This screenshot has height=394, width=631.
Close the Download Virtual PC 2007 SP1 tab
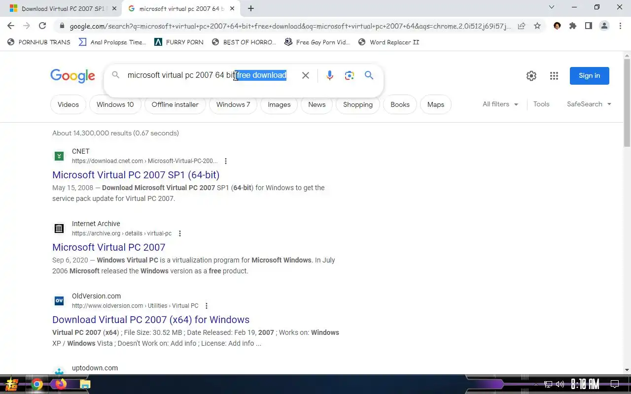click(114, 8)
